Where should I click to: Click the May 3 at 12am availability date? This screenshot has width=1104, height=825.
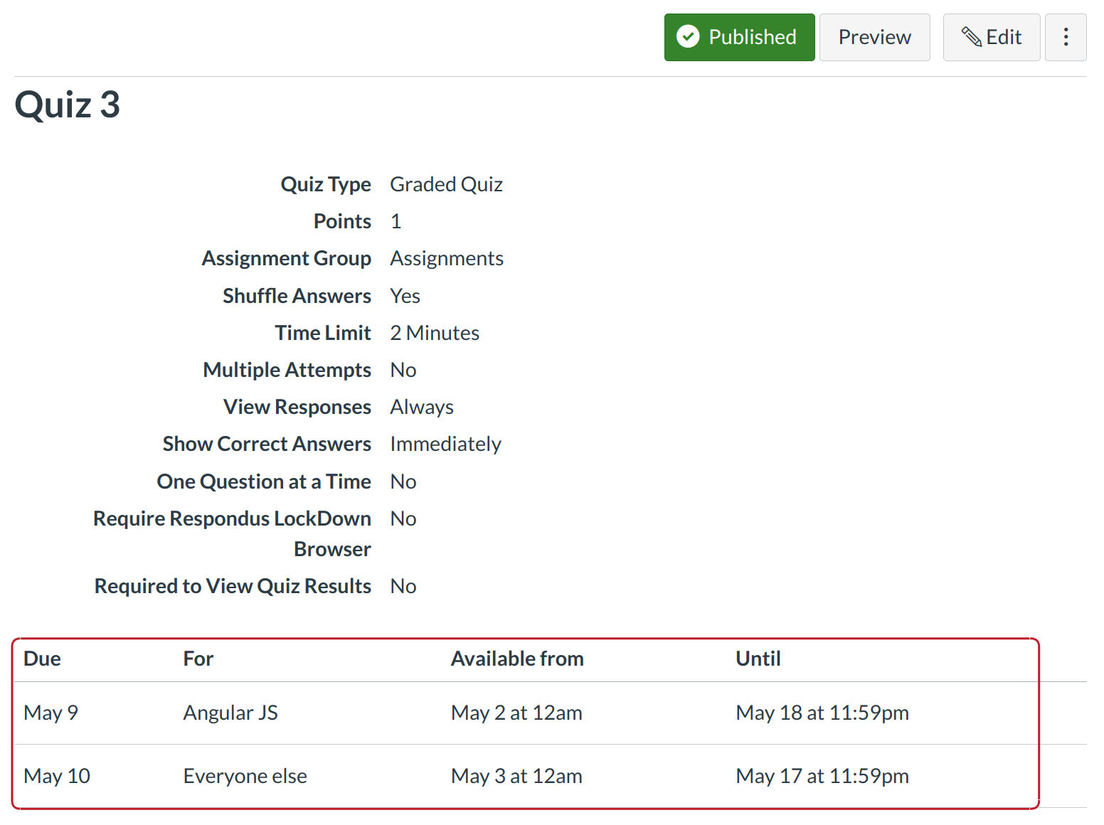click(516, 776)
